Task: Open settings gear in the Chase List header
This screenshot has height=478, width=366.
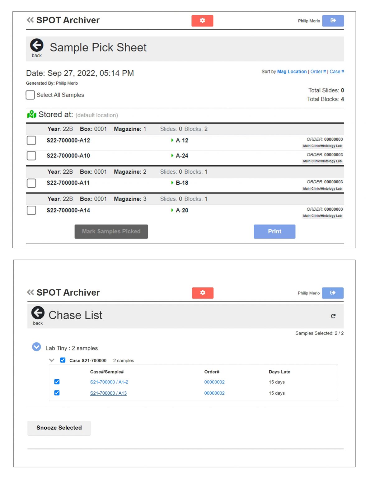Action: click(203, 293)
